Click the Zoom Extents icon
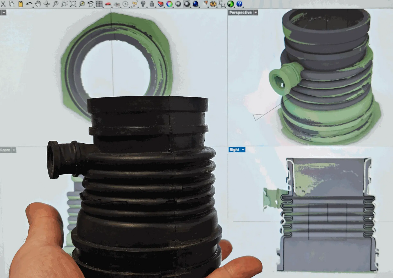 73,4
